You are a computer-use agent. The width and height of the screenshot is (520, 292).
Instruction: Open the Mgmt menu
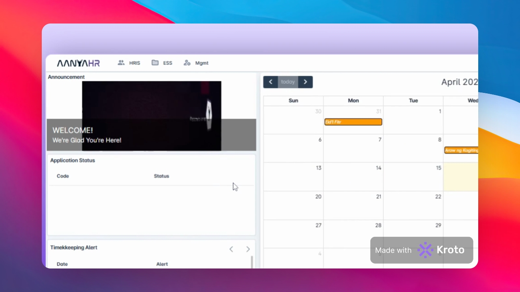(x=196, y=63)
